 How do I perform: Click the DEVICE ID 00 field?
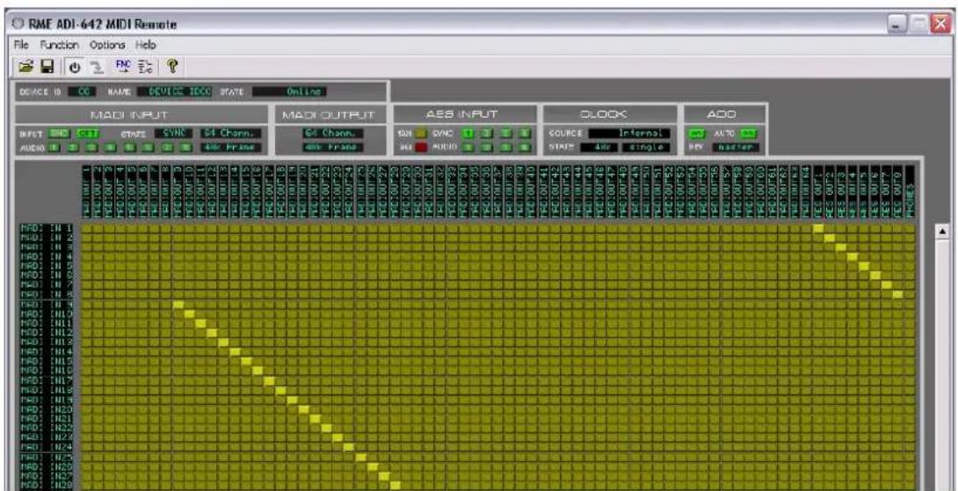pos(83,91)
